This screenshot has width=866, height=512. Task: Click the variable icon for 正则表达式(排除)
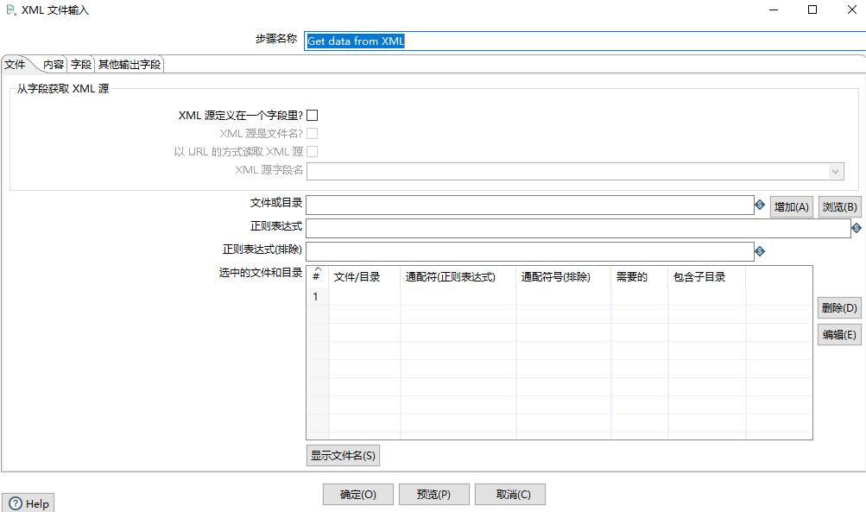click(761, 250)
